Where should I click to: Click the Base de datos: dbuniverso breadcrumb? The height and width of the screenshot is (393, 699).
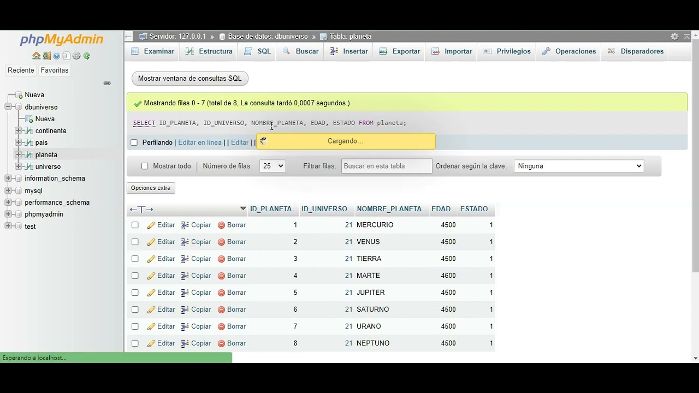pyautogui.click(x=268, y=37)
